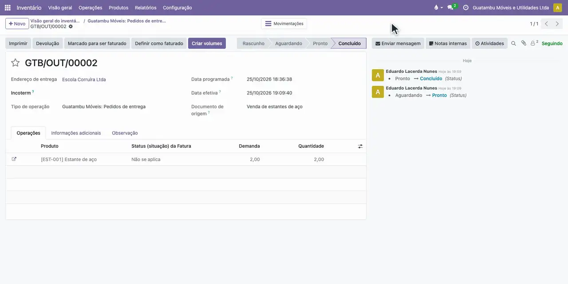Navigate to Guatambu Móveis: Pedidos de entrega breadcrumb

point(126,21)
